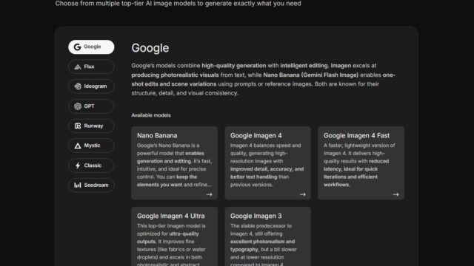Open the Nano Banana card title

coord(157,136)
